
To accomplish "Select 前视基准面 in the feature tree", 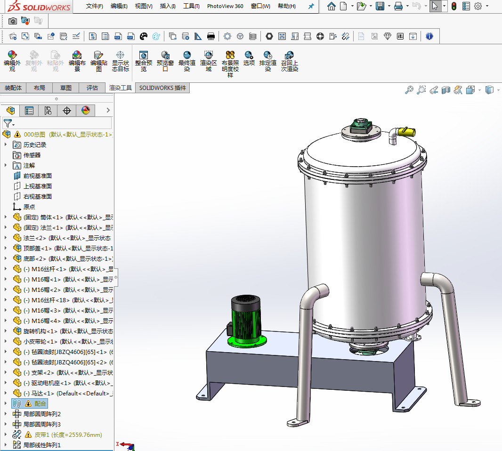I will tap(37, 176).
